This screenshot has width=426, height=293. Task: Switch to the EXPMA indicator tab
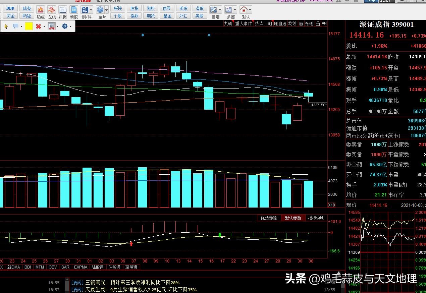coord(81,267)
